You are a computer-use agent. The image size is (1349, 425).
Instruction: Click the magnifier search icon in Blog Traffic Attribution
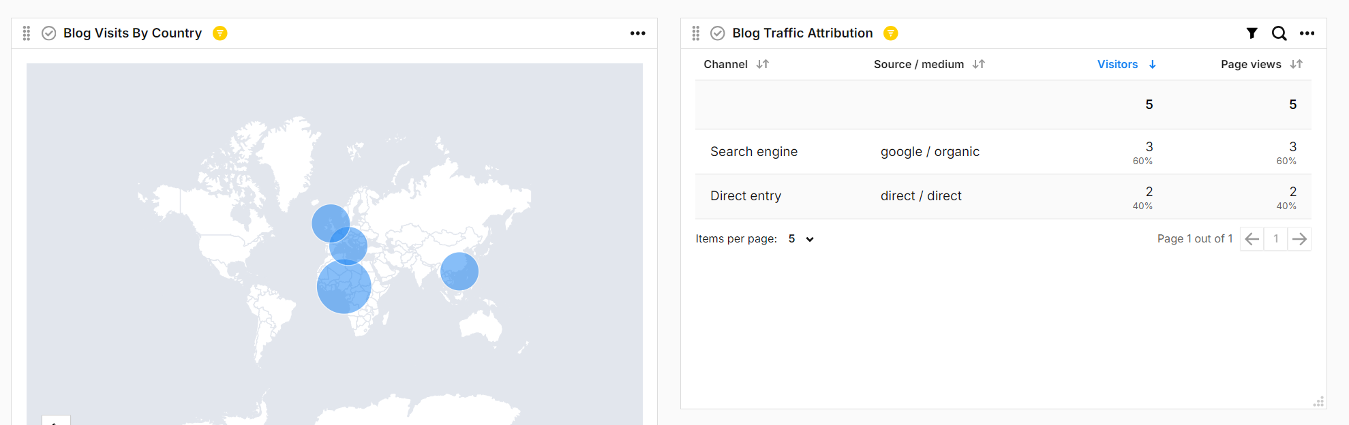[x=1279, y=33]
